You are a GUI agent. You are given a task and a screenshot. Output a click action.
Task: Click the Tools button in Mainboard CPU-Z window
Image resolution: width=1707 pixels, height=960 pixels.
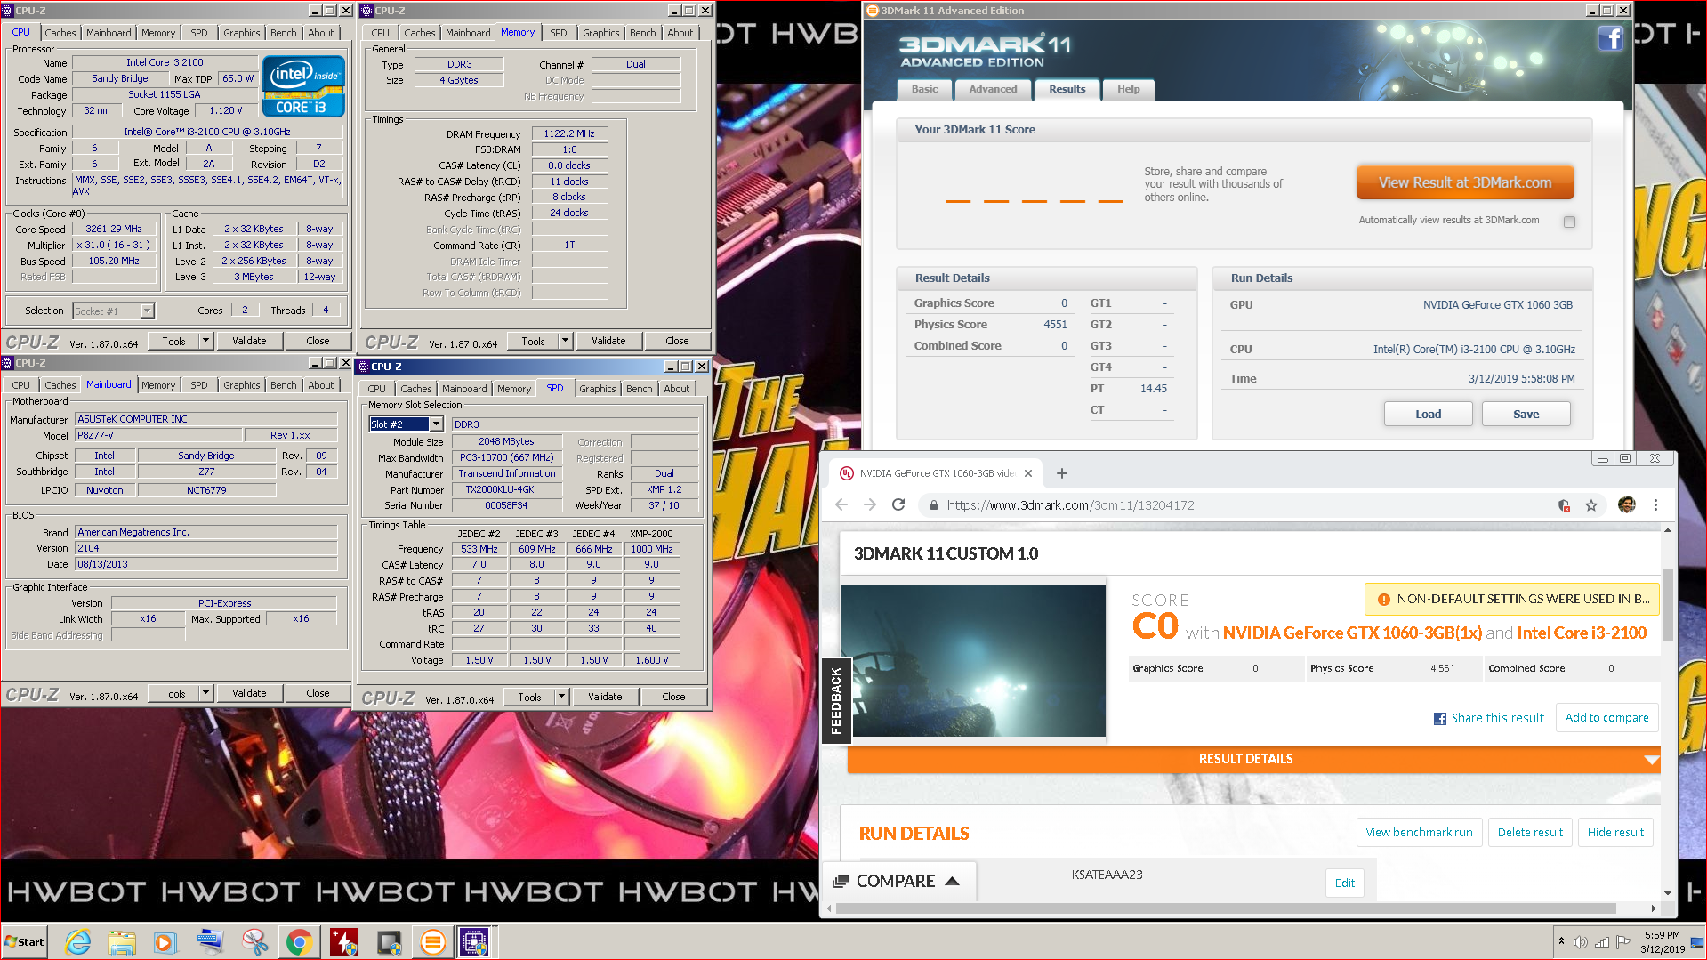coord(173,693)
